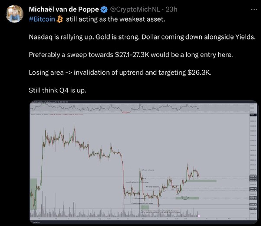Click the orange Bitcoin symbol icon
This screenshot has height=226, width=261.
(x=60, y=20)
